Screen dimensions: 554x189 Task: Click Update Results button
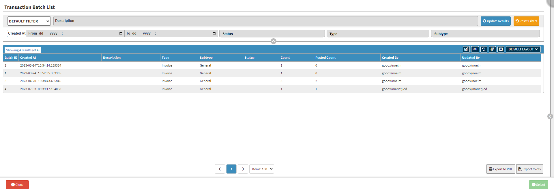(495, 21)
